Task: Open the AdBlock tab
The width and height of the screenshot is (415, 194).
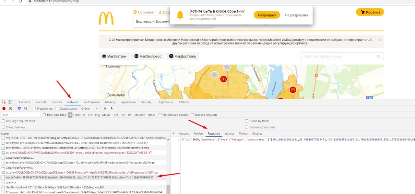Action: click(184, 102)
